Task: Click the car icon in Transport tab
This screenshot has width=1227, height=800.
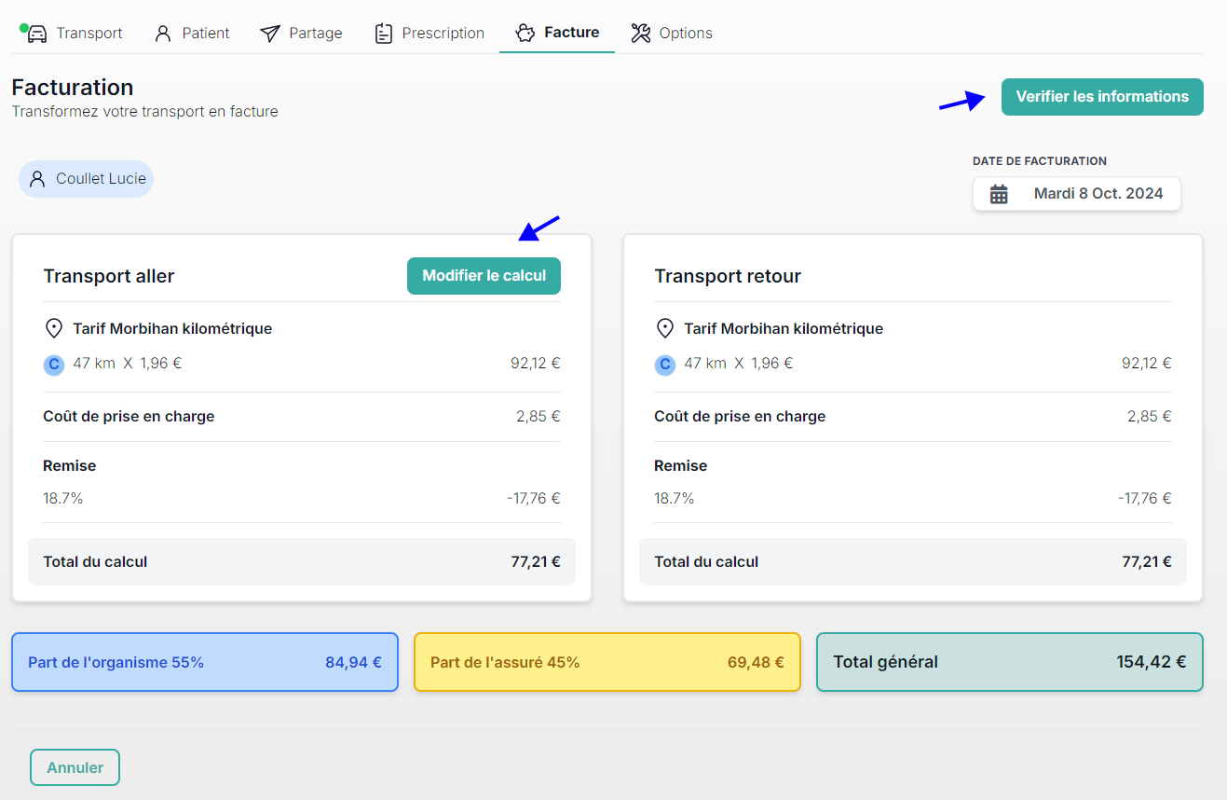Action: [36, 34]
